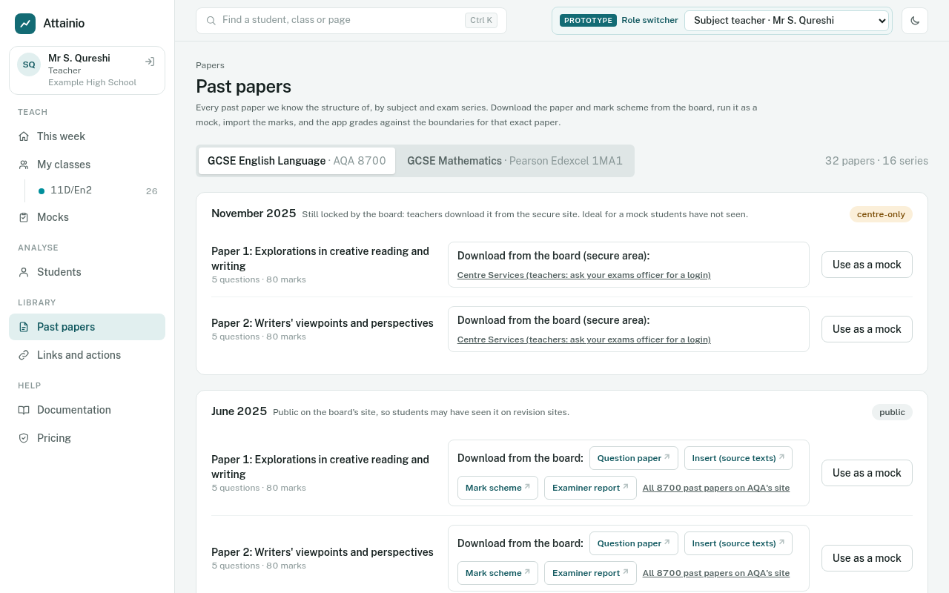
Task: Click the chain icon next to Links and actions
Action: (x=24, y=355)
